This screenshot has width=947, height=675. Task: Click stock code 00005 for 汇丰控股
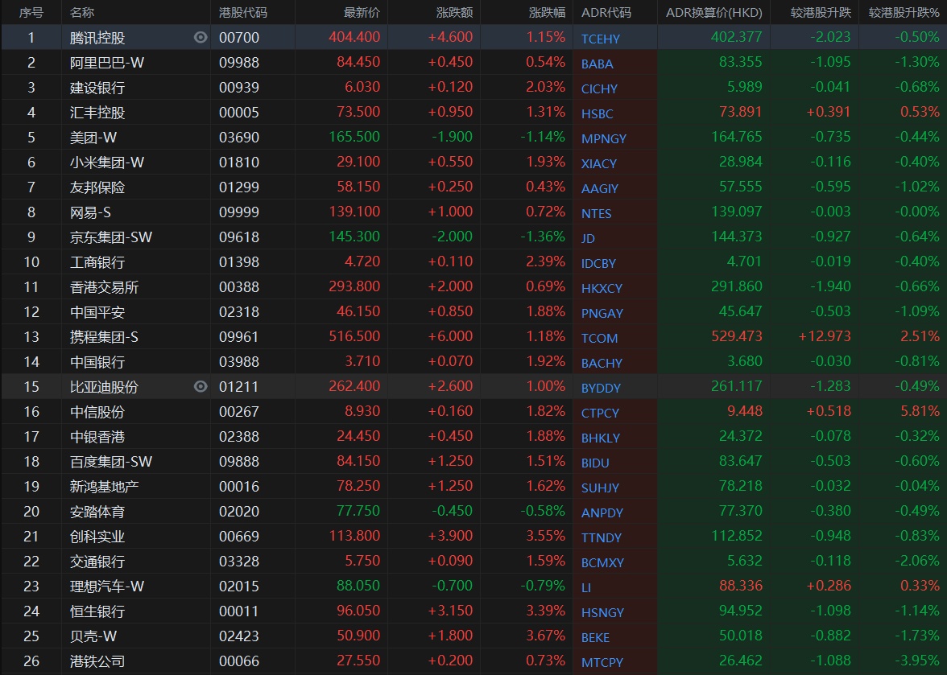(x=239, y=113)
